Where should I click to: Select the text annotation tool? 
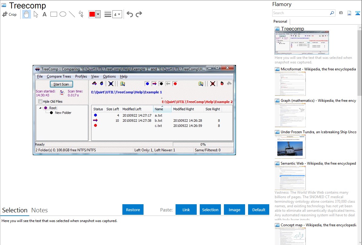click(44, 14)
